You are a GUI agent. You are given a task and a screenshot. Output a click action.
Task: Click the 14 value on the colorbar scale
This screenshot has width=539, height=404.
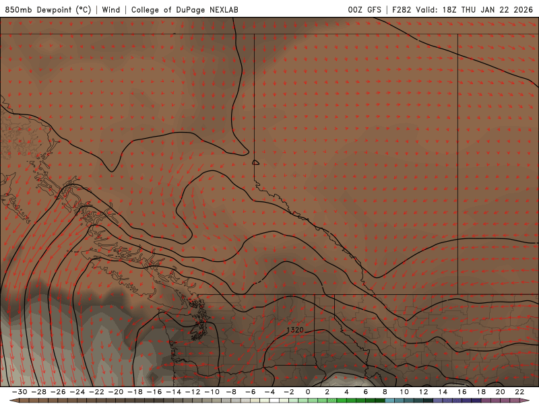point(443,392)
